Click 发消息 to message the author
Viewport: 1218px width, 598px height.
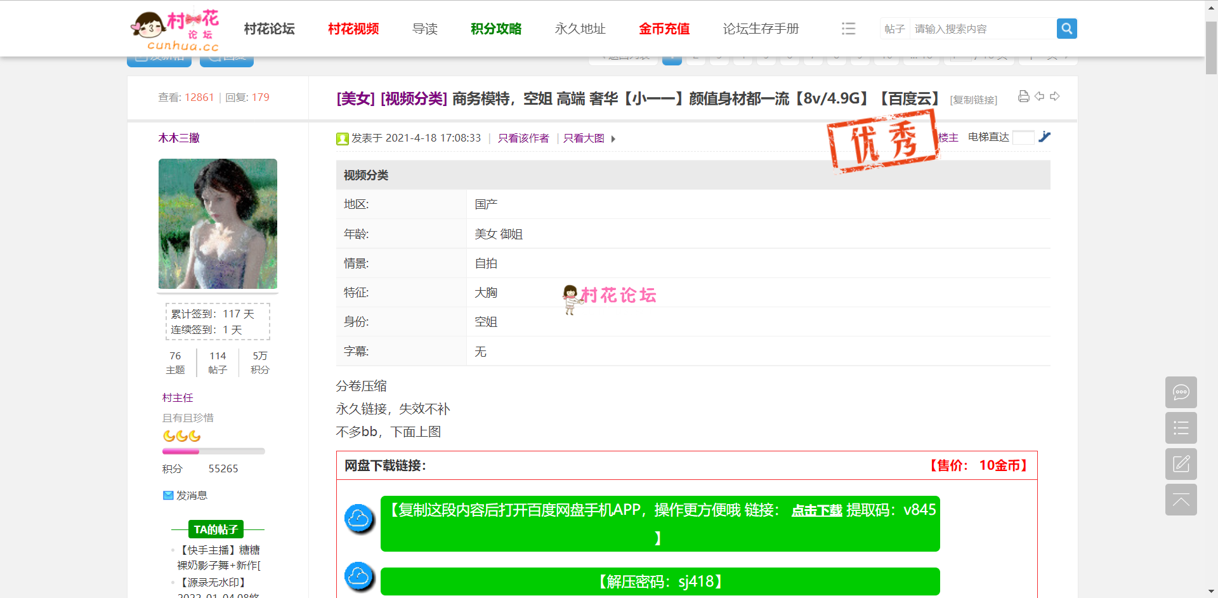[192, 495]
